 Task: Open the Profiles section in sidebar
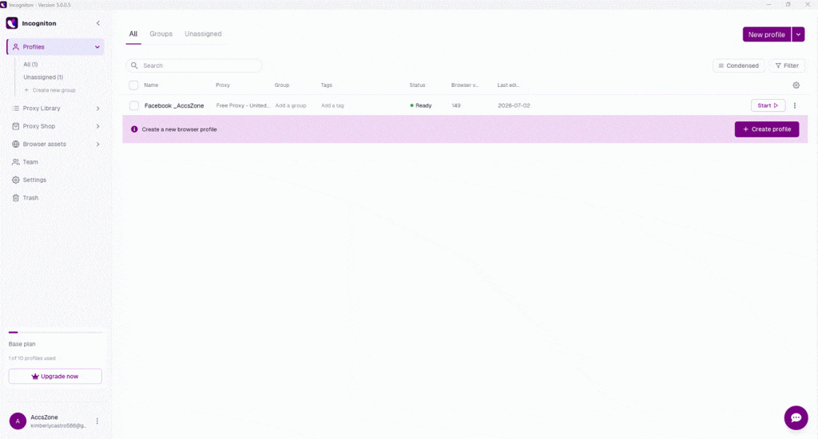point(55,47)
